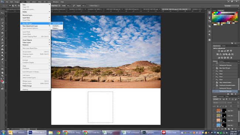Screen dimensions: 240x135
Task: Click the Hue/Saturation adjustment icon
Action: [x=217, y=54]
